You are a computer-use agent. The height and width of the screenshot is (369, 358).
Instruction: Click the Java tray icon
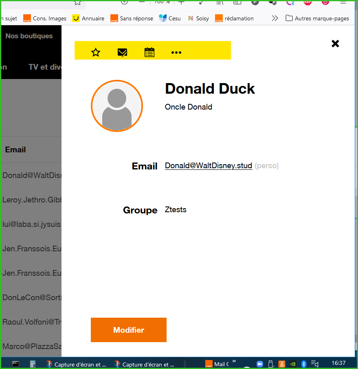pos(282,364)
